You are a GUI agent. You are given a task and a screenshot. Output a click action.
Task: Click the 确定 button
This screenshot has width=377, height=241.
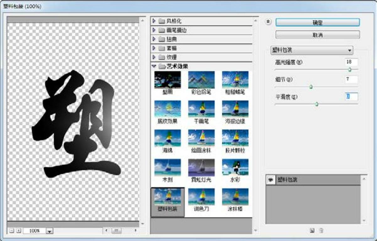(317, 23)
